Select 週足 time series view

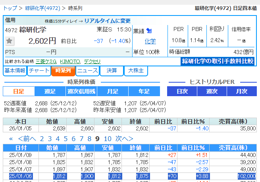click(50, 91)
